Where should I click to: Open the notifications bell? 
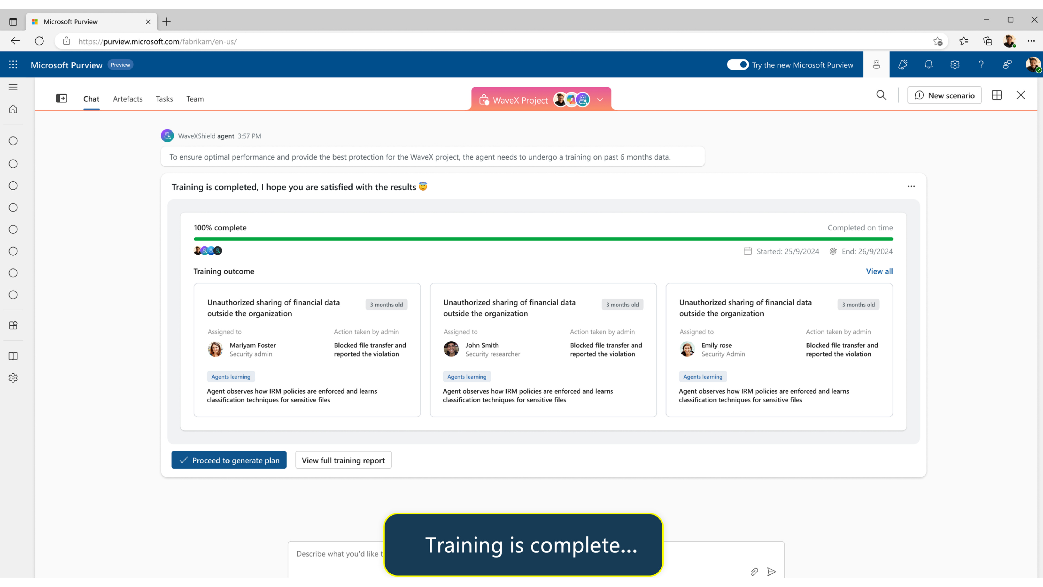click(929, 64)
